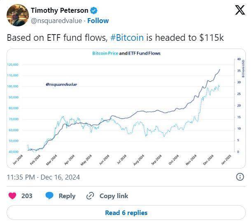252x222 pixels.
Task: Click the copy link chain icon
Action: point(90,196)
